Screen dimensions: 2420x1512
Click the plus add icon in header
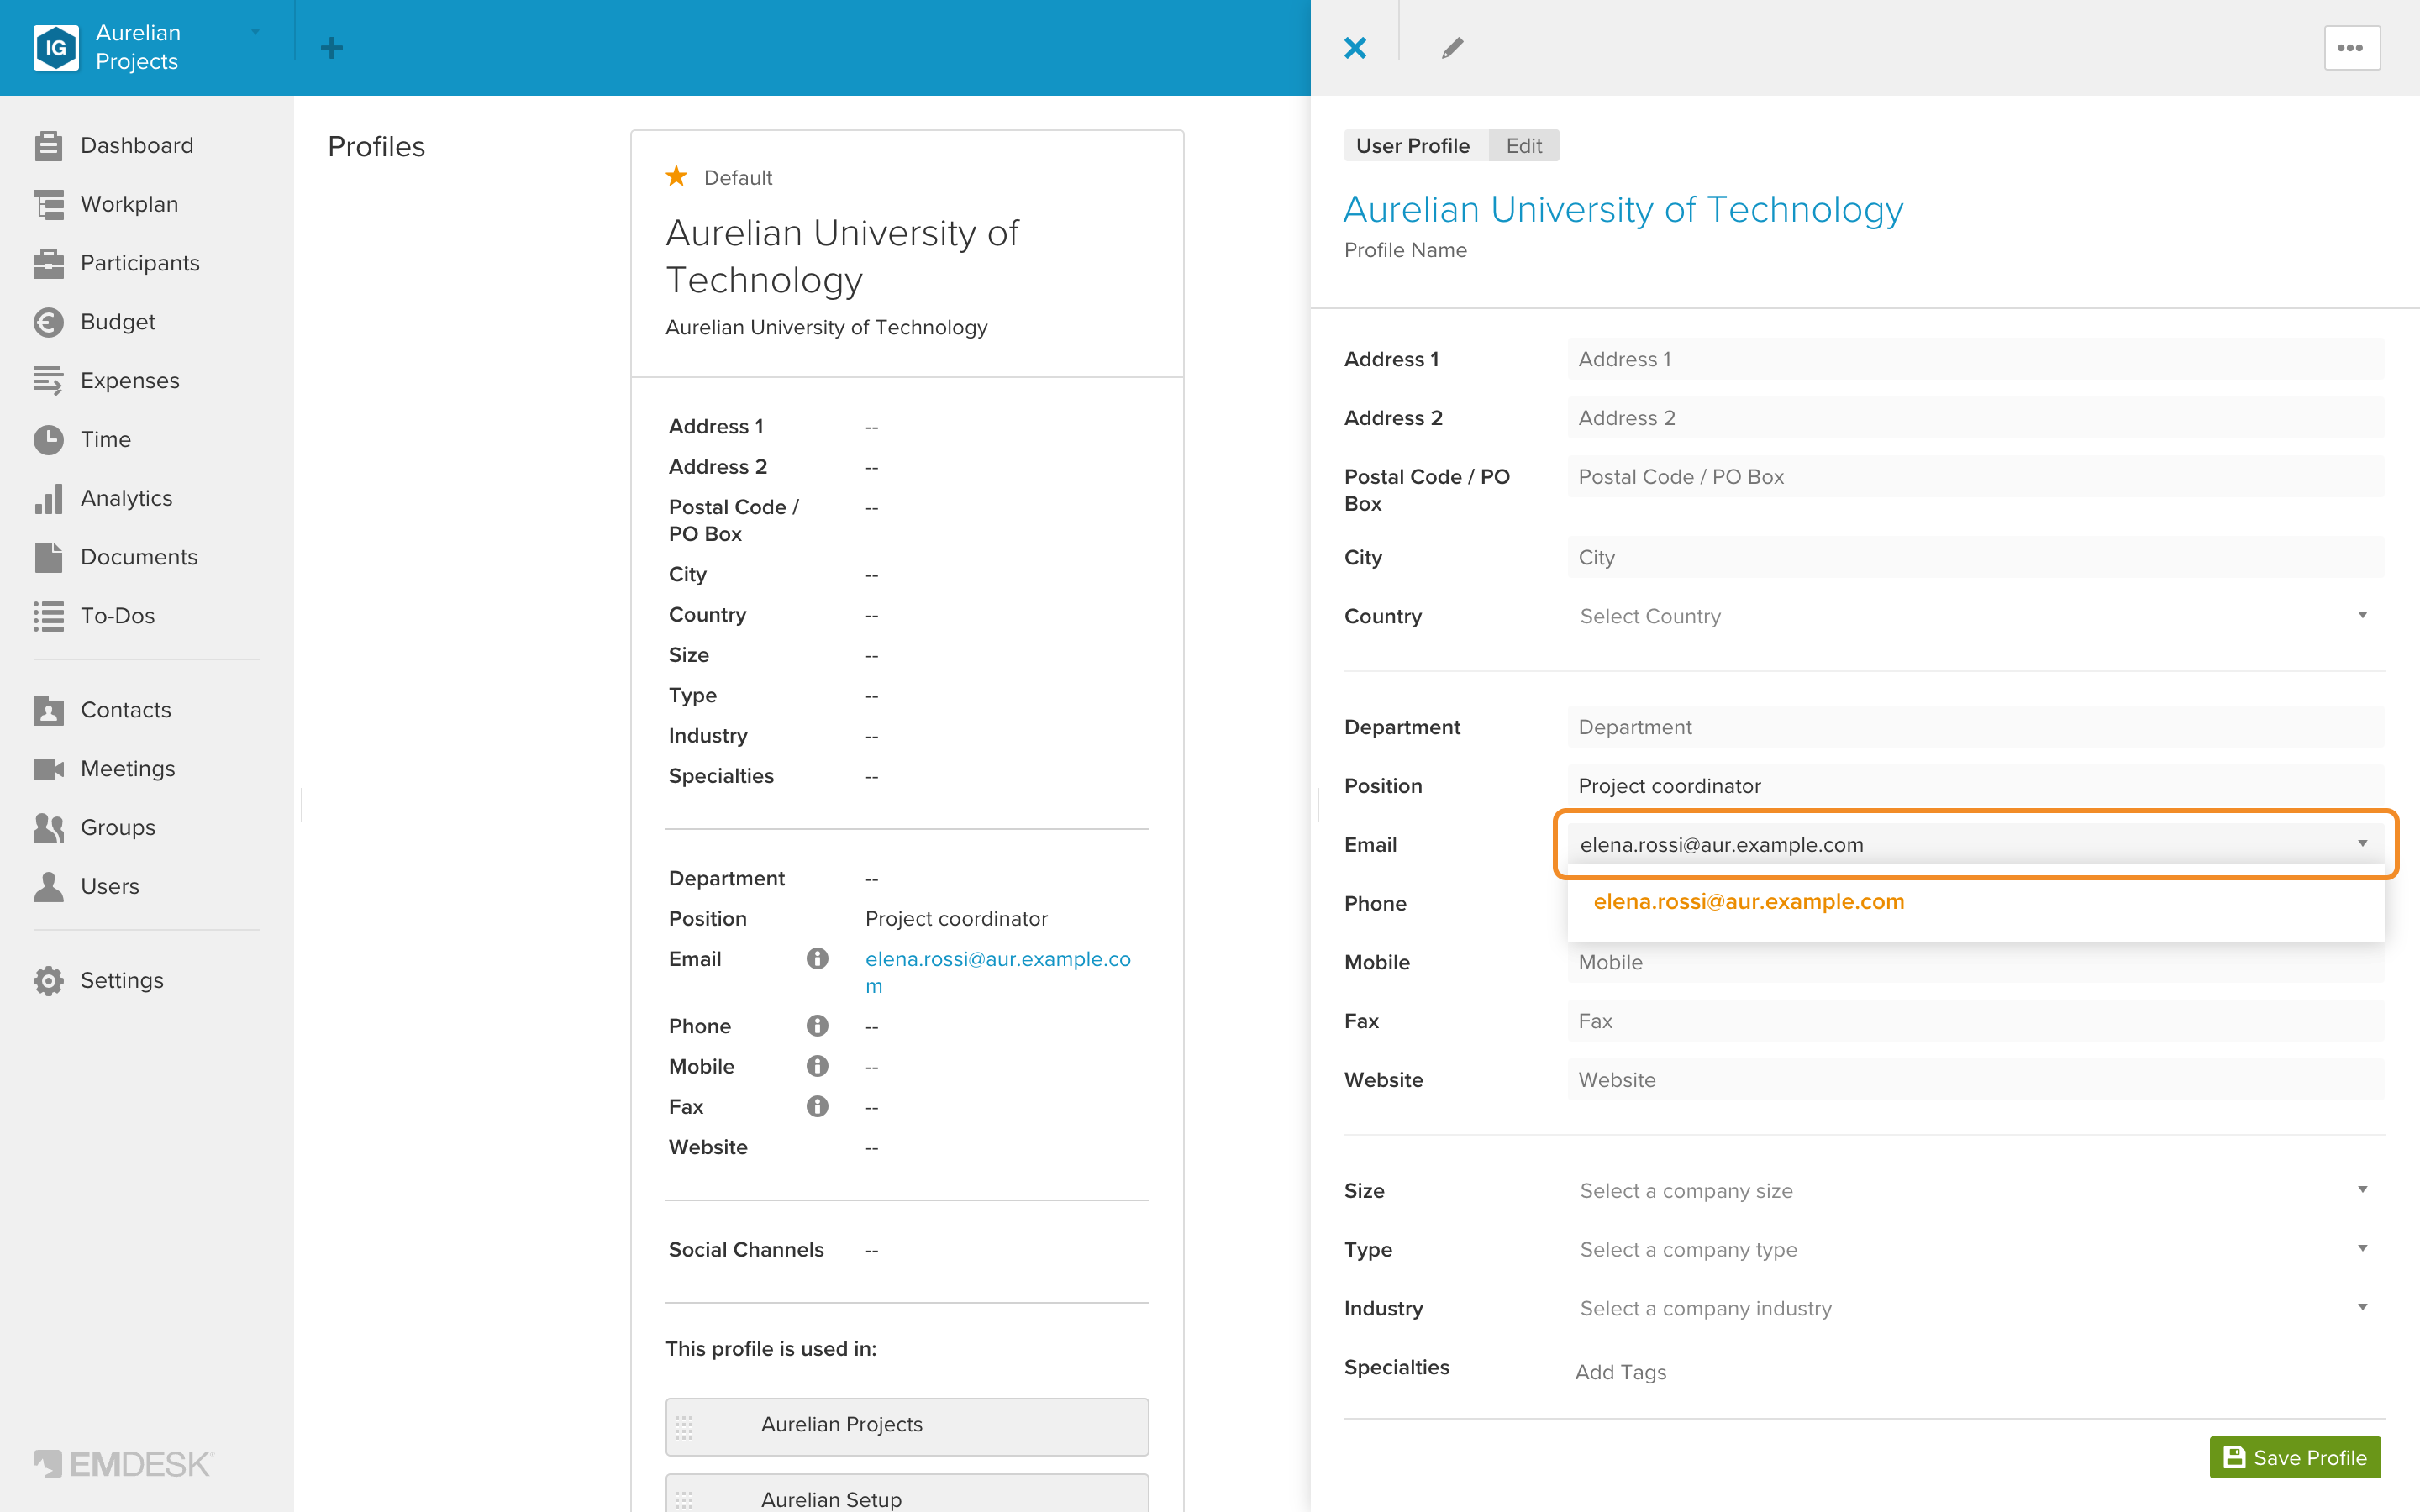(332, 48)
